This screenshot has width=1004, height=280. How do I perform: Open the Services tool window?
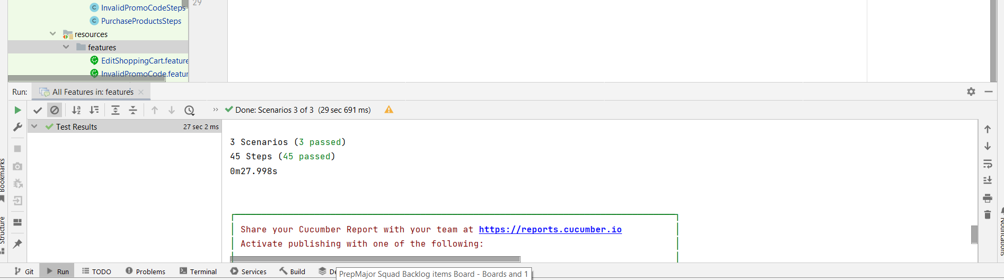(248, 272)
